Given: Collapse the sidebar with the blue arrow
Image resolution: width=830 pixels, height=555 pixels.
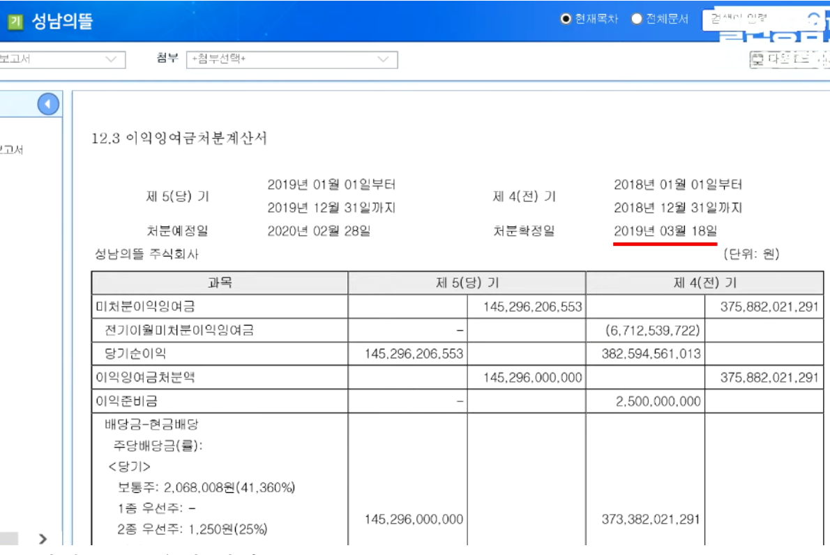Looking at the screenshot, I should tap(48, 104).
